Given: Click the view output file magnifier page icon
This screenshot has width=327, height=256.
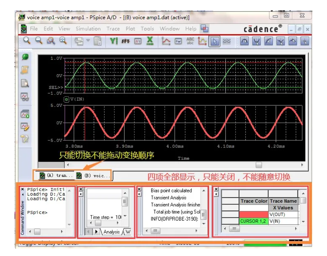Looking at the screenshot, I should click(25, 83).
